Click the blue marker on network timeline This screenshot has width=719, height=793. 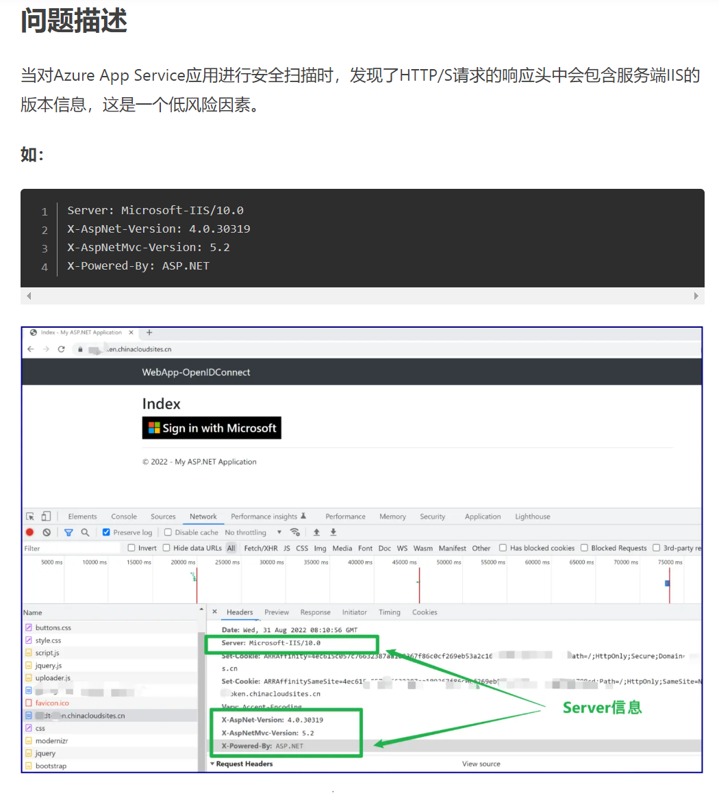[668, 583]
